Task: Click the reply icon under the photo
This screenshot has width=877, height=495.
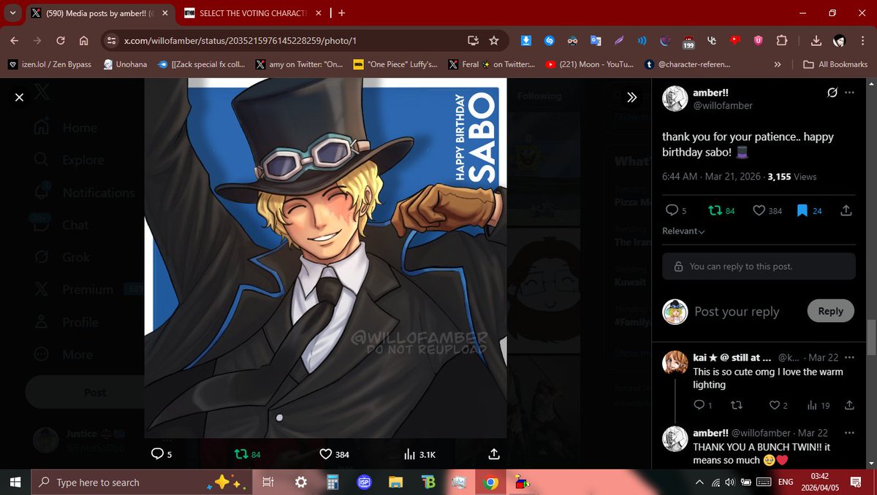Action: click(156, 454)
